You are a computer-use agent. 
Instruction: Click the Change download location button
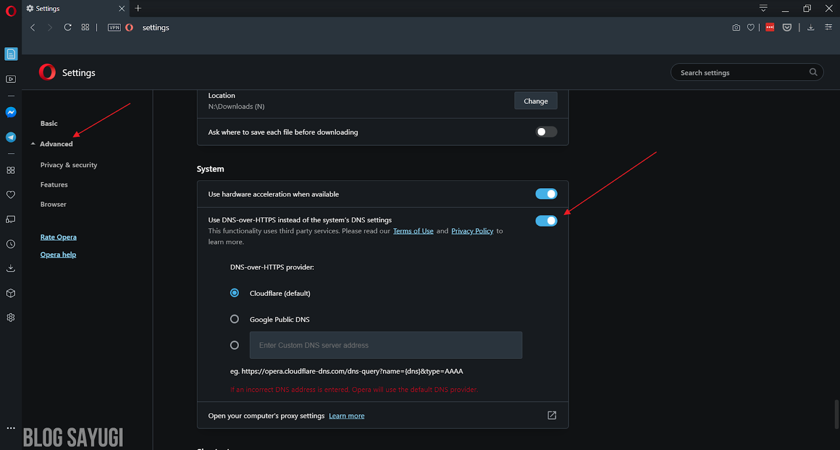click(x=535, y=101)
